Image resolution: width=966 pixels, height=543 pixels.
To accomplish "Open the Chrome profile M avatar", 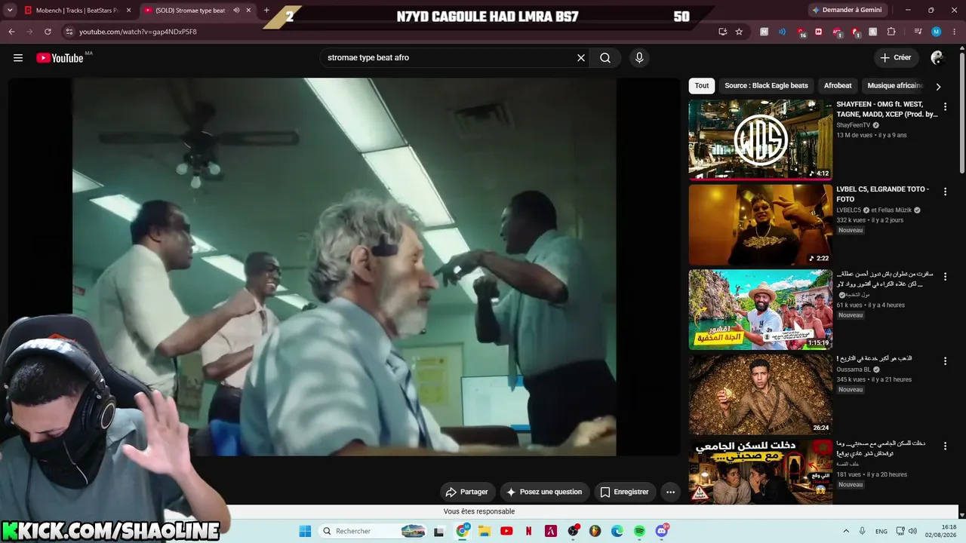I will [x=937, y=32].
